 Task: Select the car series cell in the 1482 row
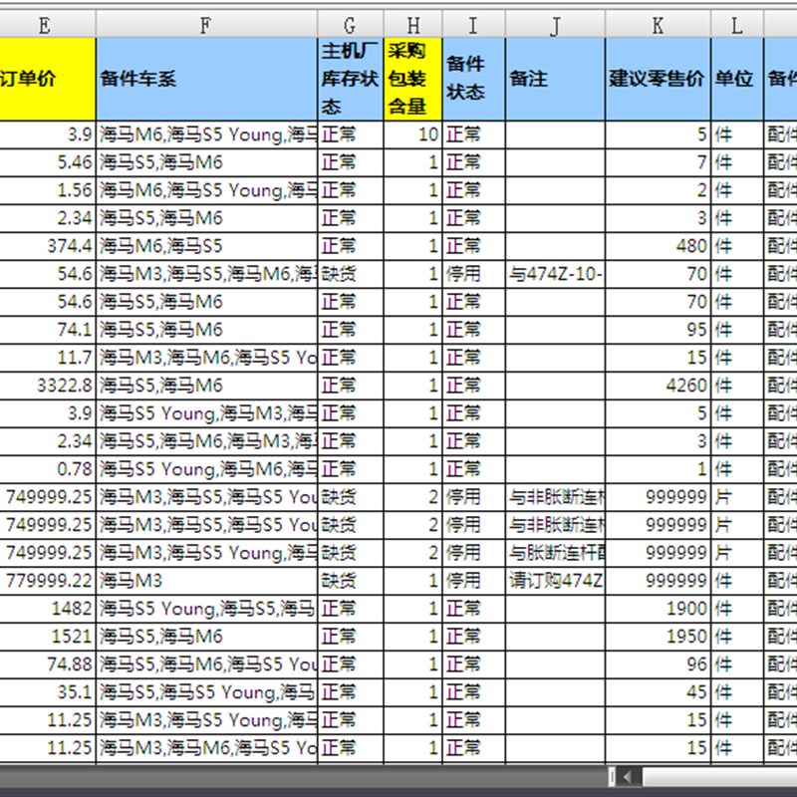206,609
